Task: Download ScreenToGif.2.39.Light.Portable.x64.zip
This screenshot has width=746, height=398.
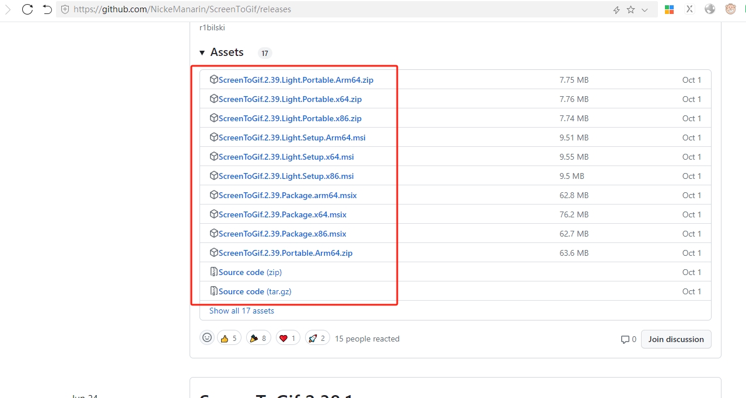Action: (290, 99)
